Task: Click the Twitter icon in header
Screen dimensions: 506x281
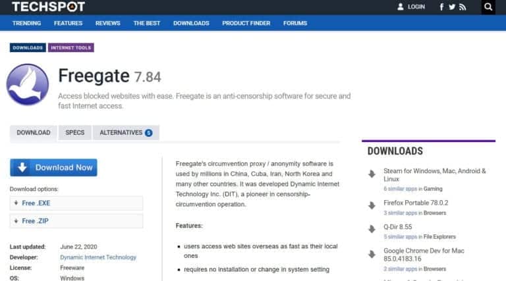Action: [x=452, y=7]
